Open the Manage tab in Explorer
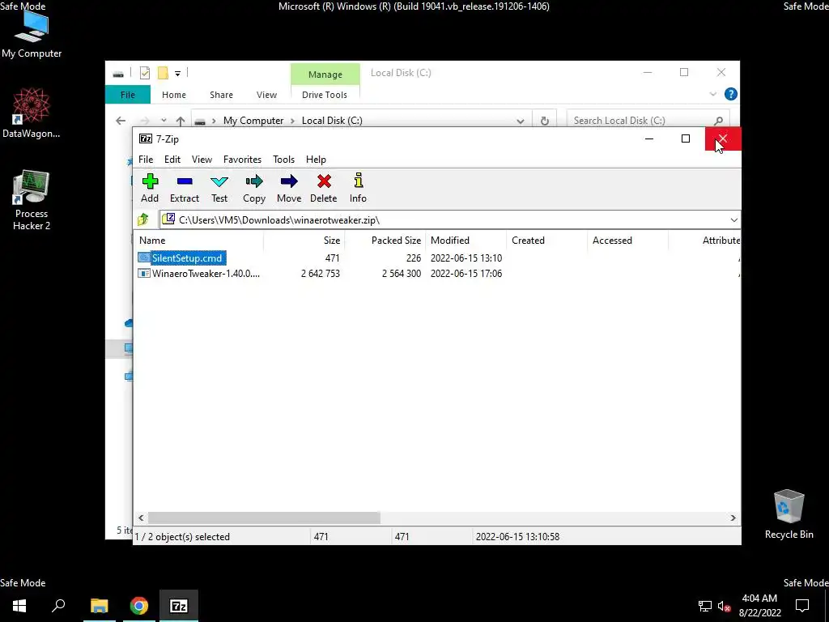 (x=325, y=75)
